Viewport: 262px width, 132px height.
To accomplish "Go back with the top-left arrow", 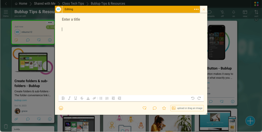I will pyautogui.click(x=6, y=4).
